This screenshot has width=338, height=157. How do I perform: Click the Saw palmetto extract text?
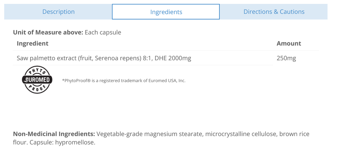point(47,58)
